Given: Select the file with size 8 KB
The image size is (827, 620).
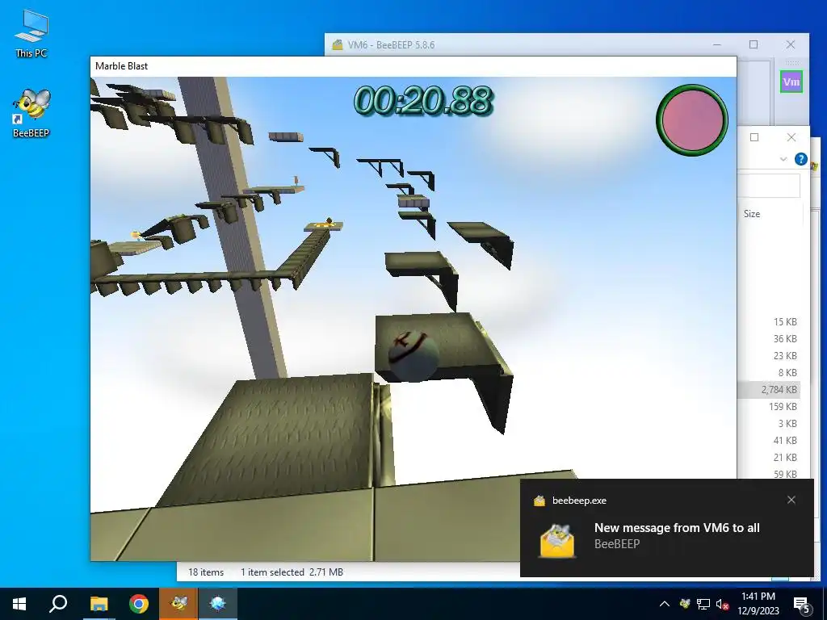Looking at the screenshot, I should pos(787,373).
